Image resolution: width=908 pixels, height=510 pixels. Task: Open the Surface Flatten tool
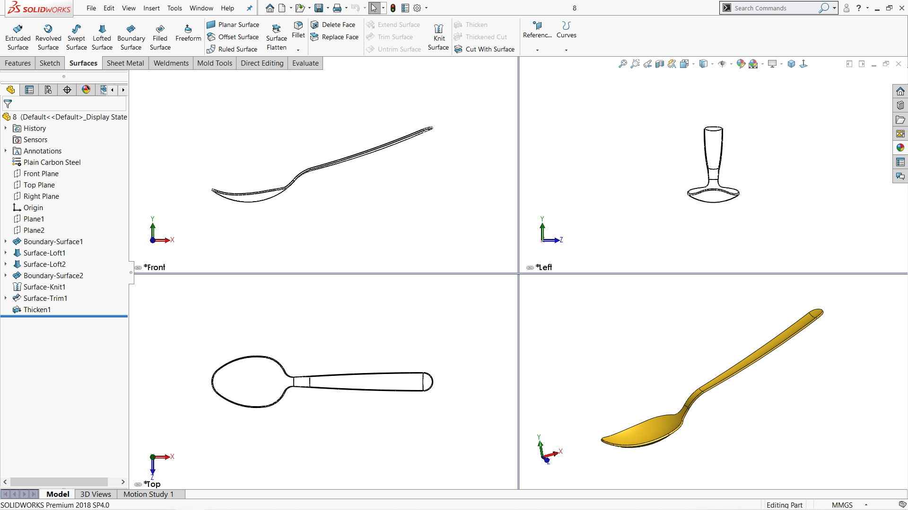(276, 37)
